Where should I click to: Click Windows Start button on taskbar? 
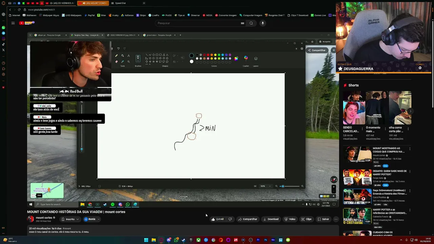(x=146, y=240)
